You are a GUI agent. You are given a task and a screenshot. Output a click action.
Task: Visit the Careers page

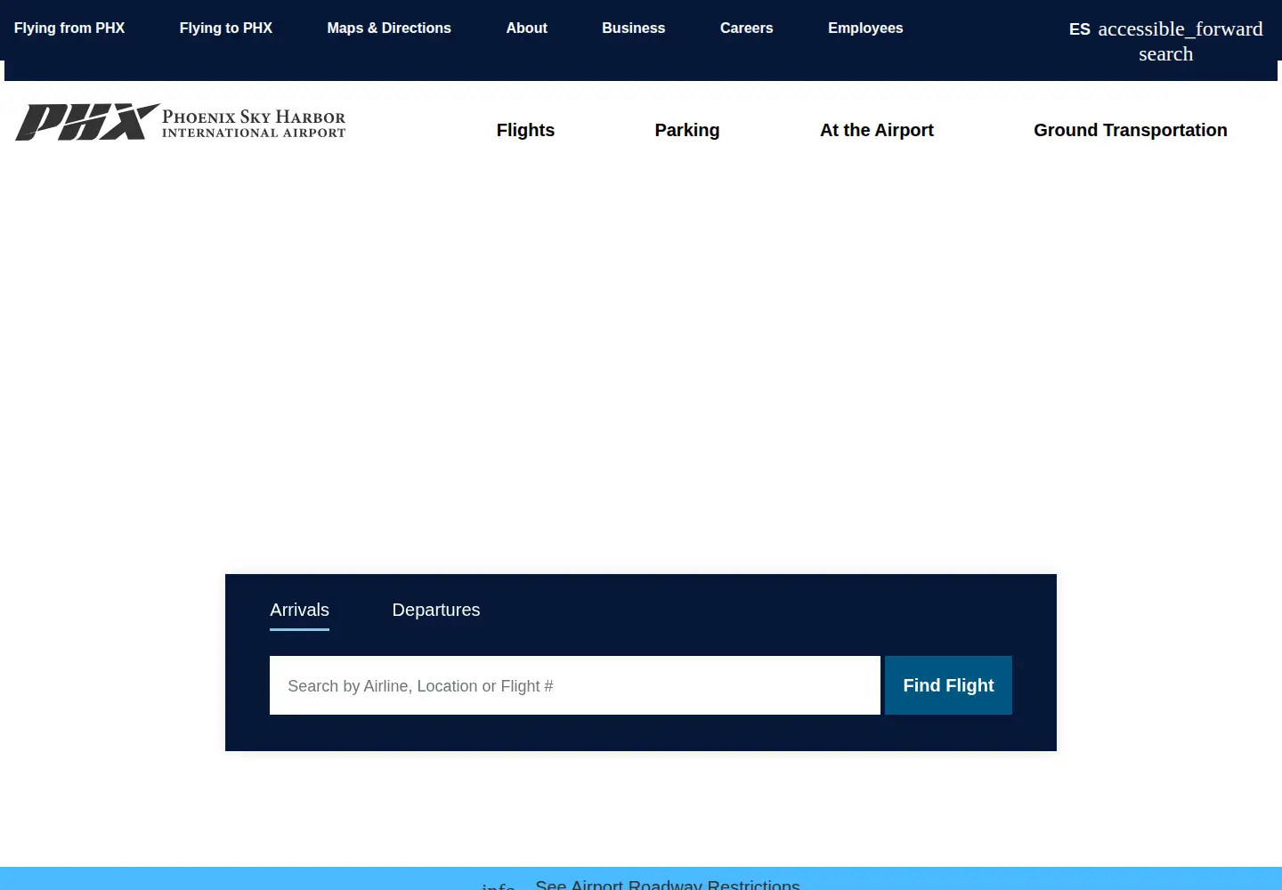(x=747, y=28)
